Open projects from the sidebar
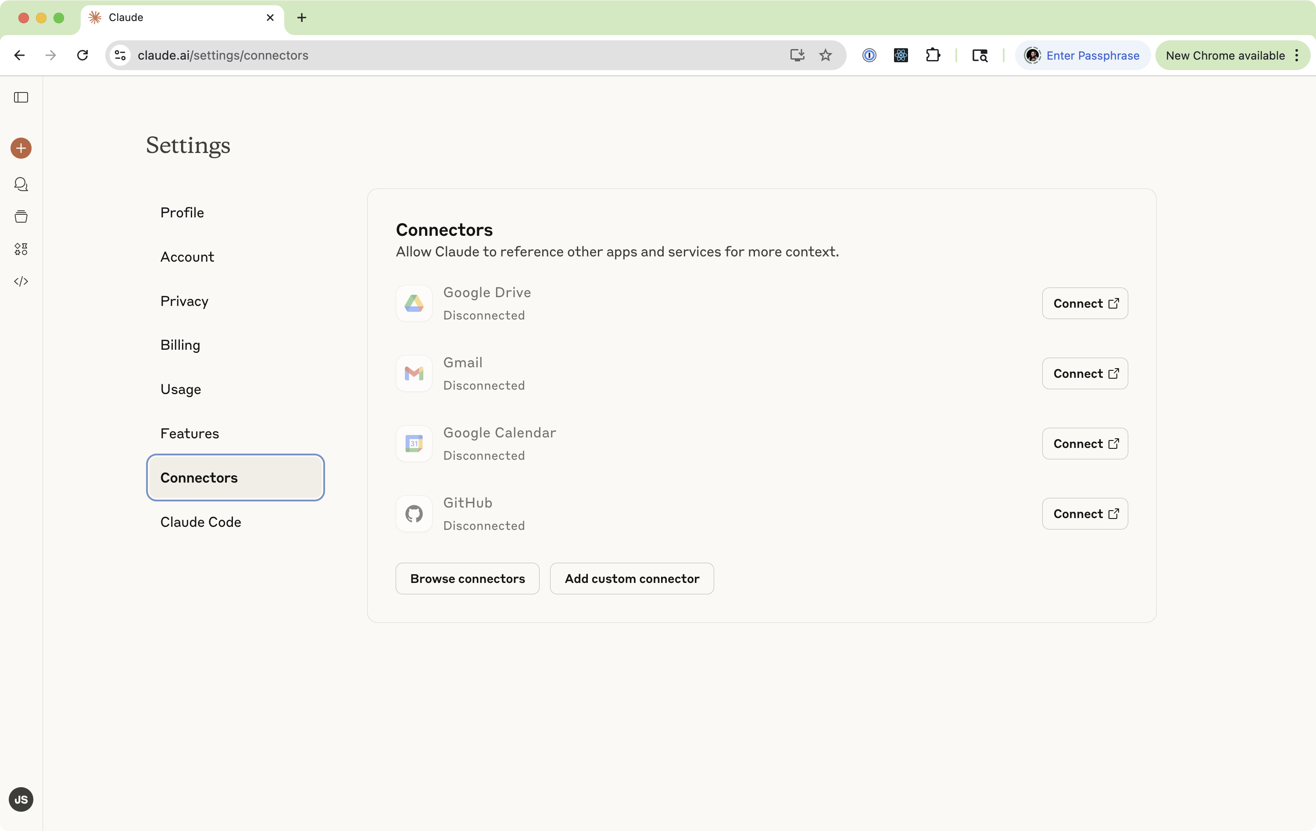Image resolution: width=1316 pixels, height=831 pixels. 21,217
